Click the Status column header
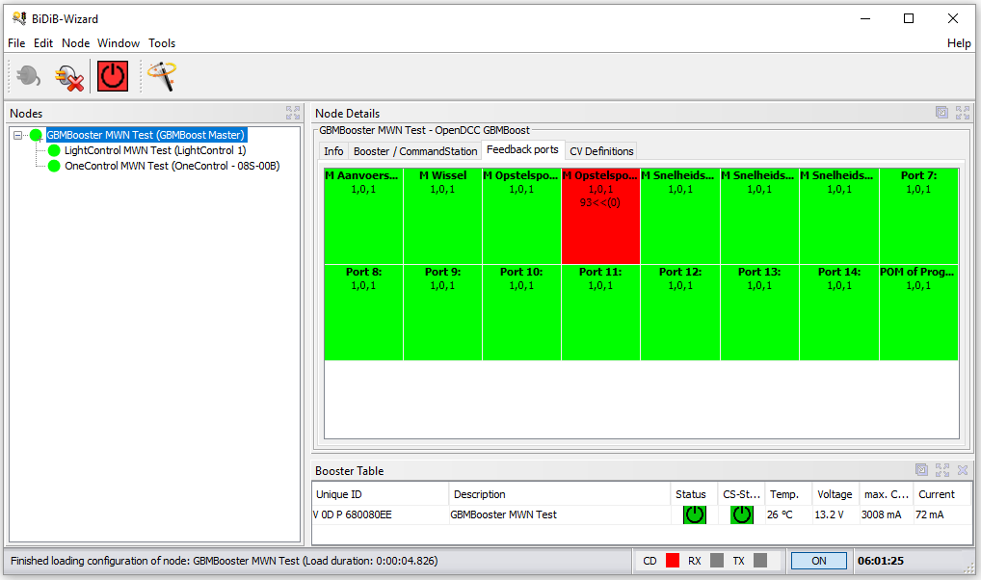This screenshot has height=580, width=981. click(693, 493)
